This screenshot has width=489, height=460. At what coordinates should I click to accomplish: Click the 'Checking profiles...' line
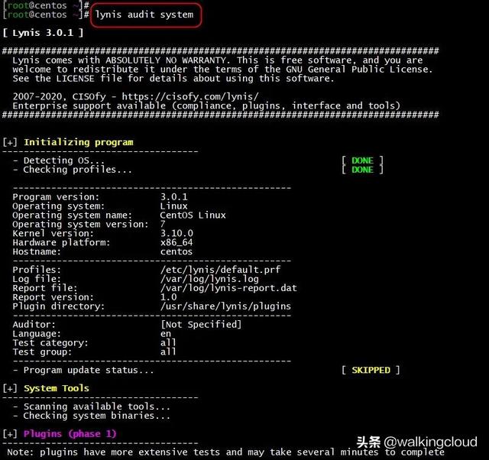tap(73, 170)
